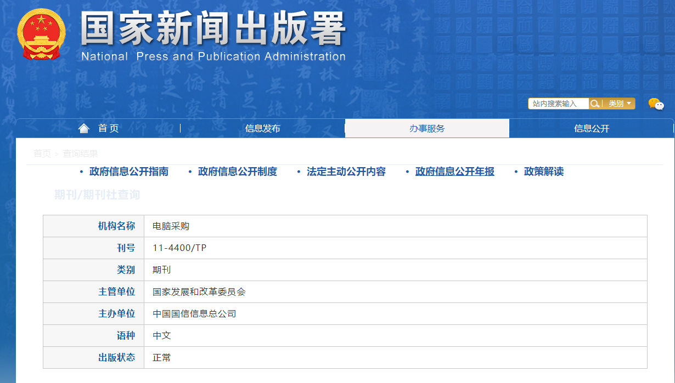Open the 政府信息公开年报 link
The height and width of the screenshot is (383, 675).
(x=455, y=172)
